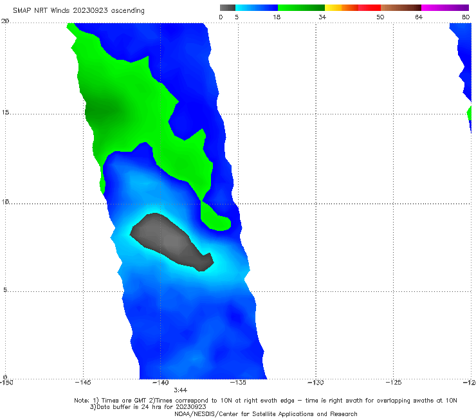The image size is (476, 418).
Task: Click the small green patch below 10N
Action: tap(214, 219)
